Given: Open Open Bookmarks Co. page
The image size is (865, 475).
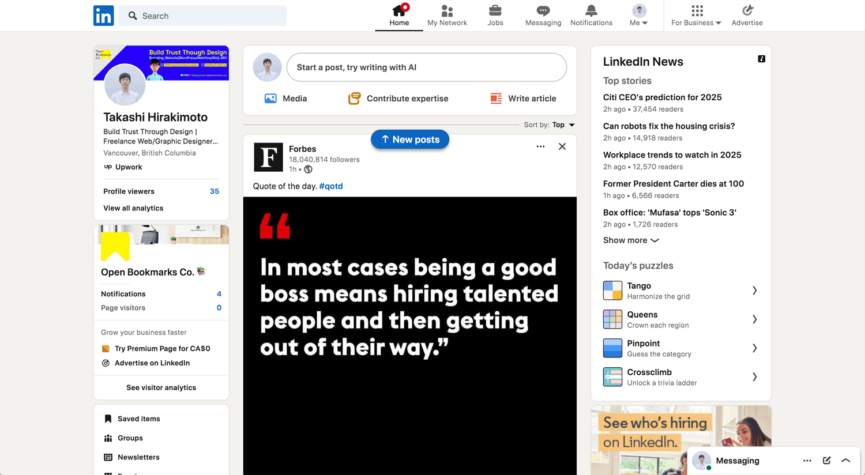Looking at the screenshot, I should (148, 272).
